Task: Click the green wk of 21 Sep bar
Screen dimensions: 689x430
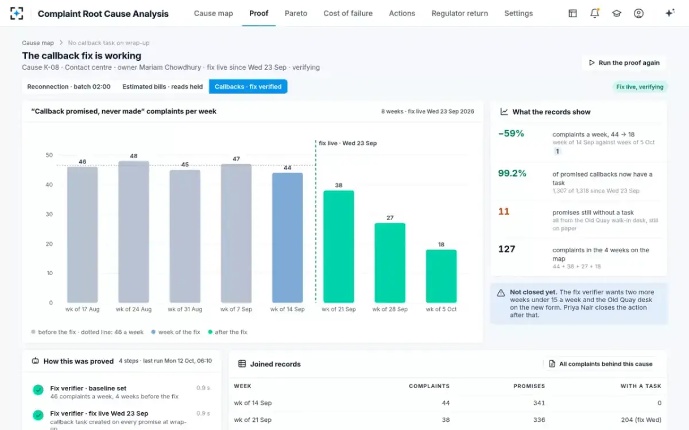Action: [339, 247]
